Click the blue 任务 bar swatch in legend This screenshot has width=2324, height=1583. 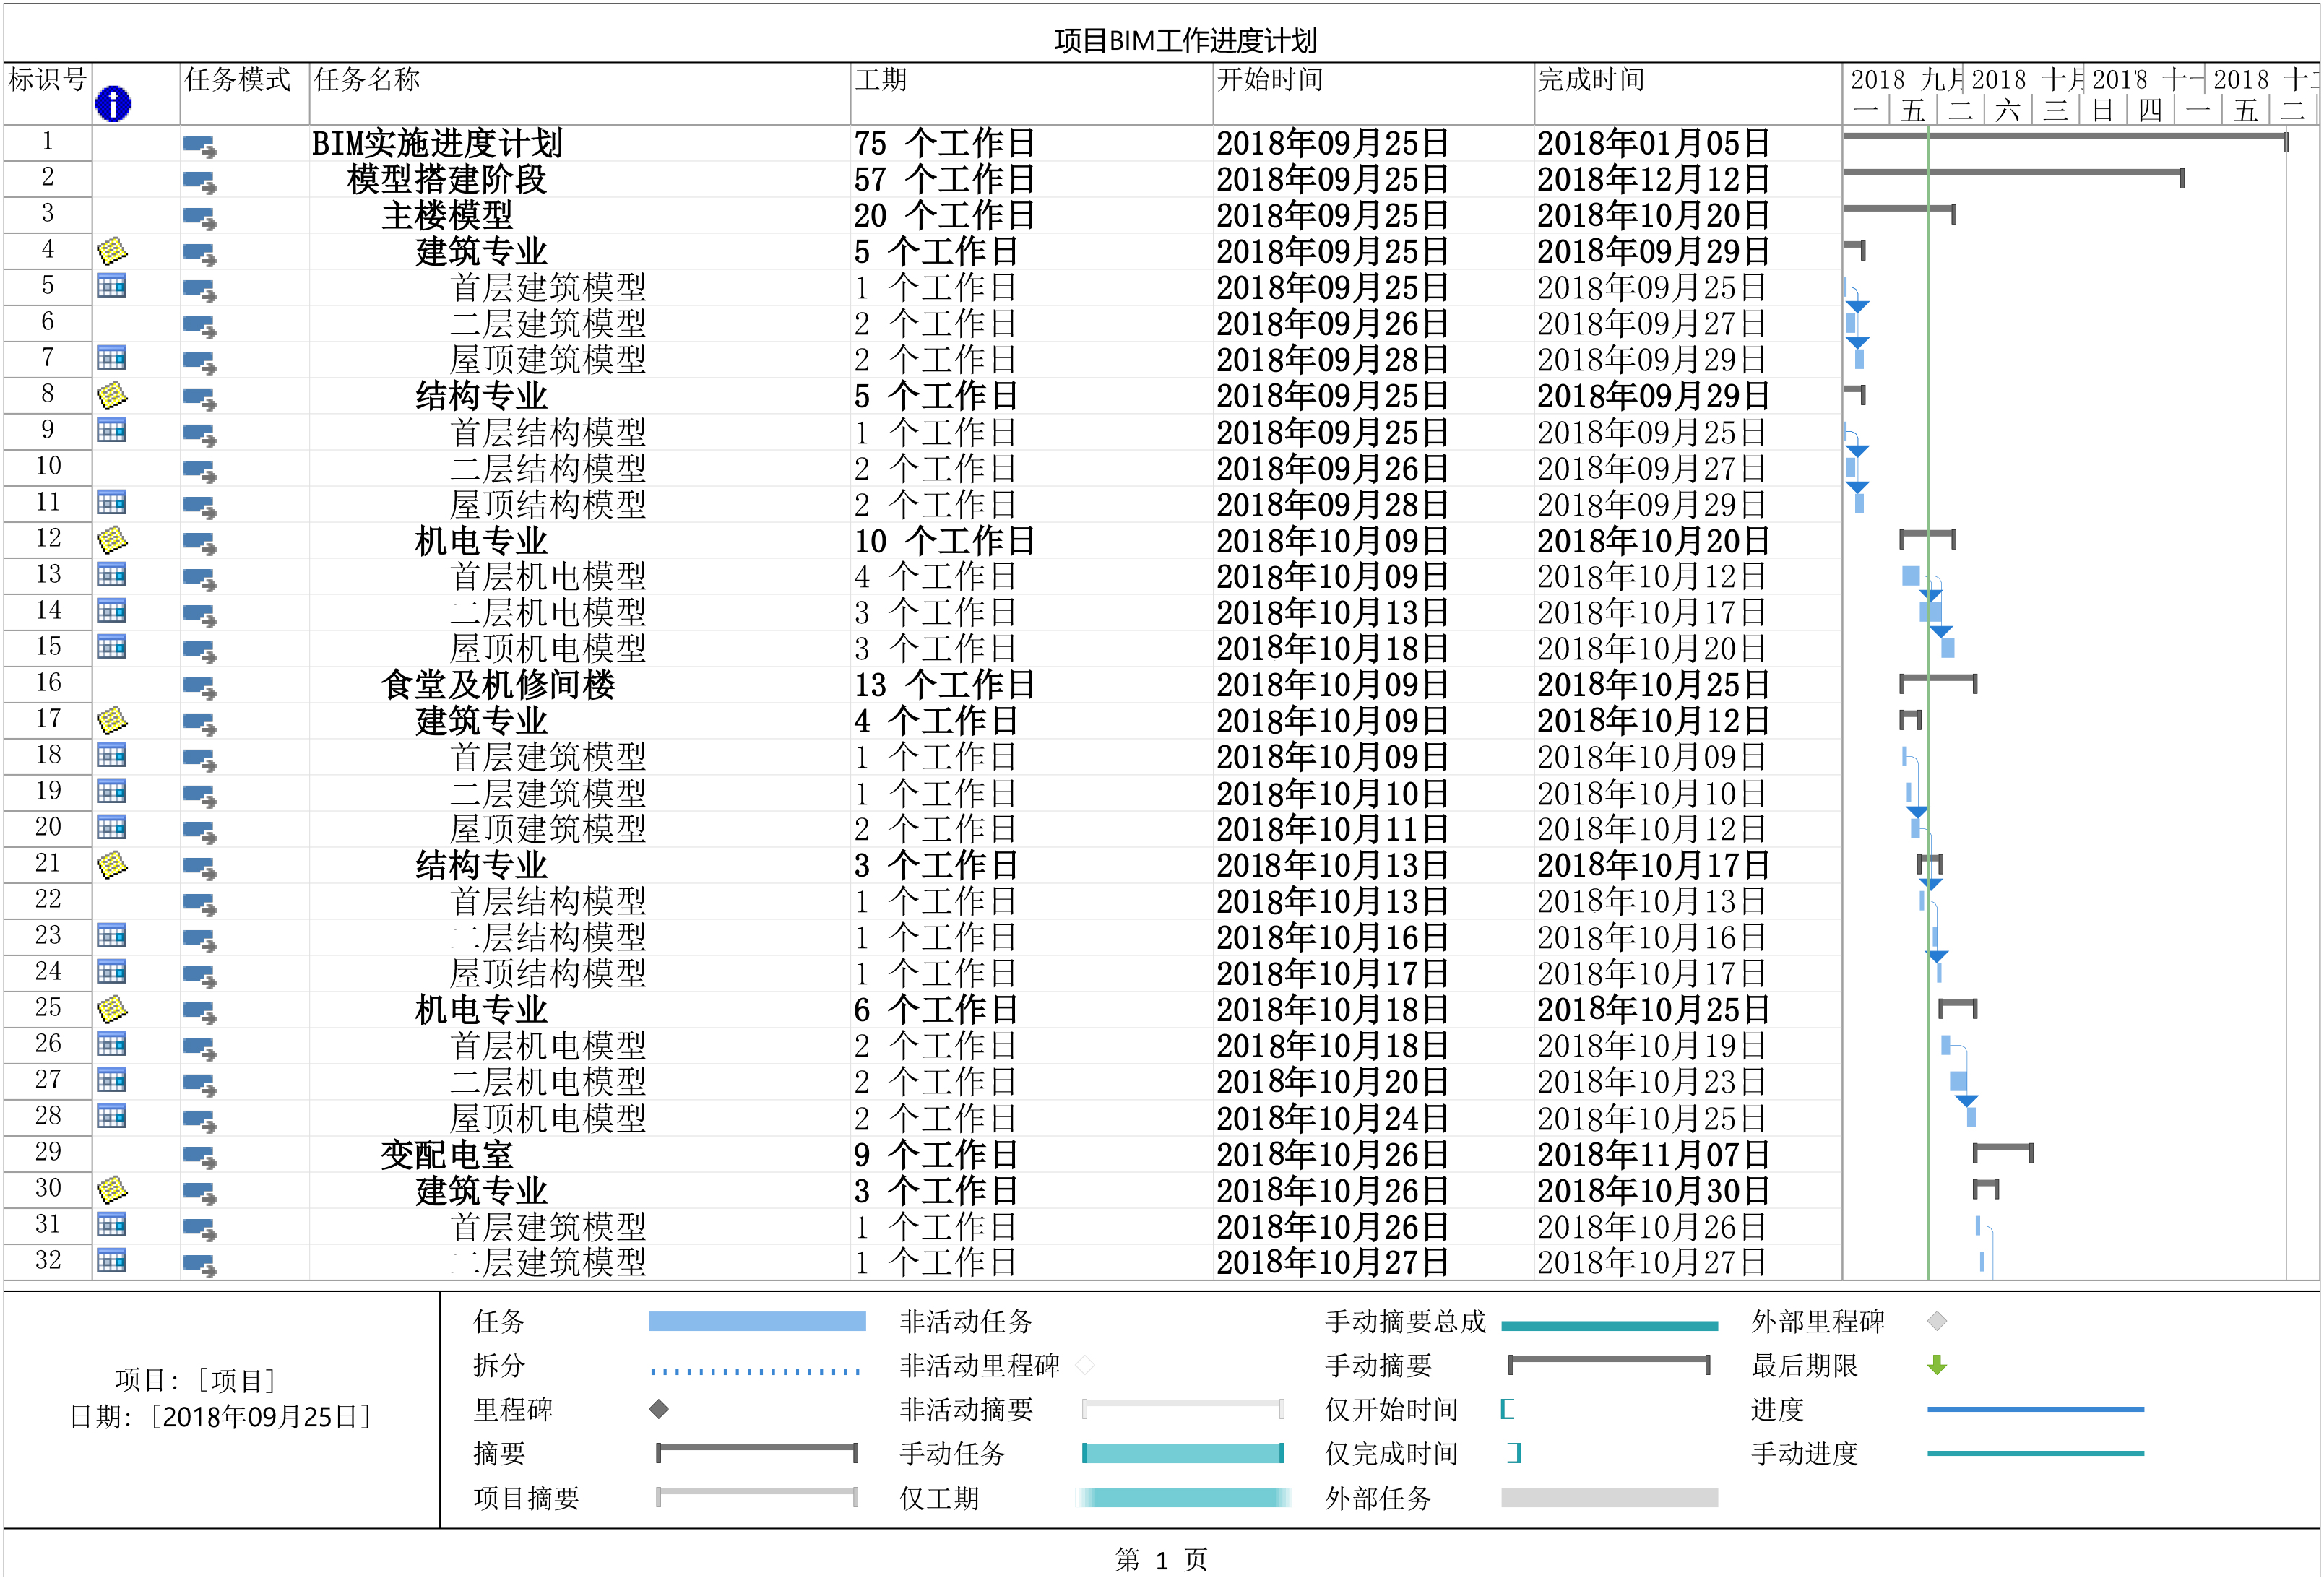coord(757,1321)
